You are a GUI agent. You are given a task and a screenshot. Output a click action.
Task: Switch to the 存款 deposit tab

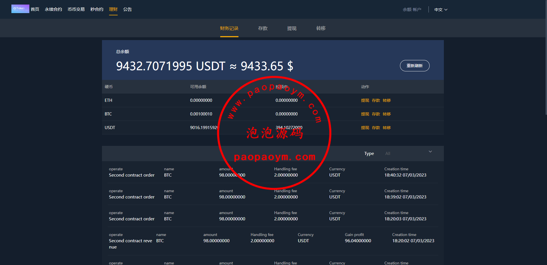263,28
